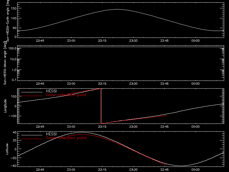Click the '100.0' tick label on Moon angle plot
This screenshot has height=172, width=229.
click(x=12, y=48)
